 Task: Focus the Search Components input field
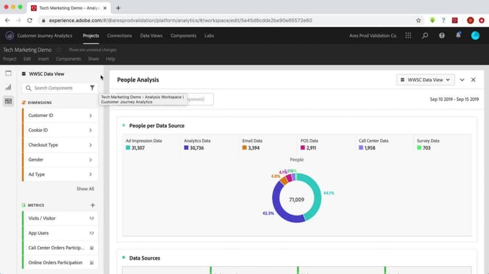point(59,88)
